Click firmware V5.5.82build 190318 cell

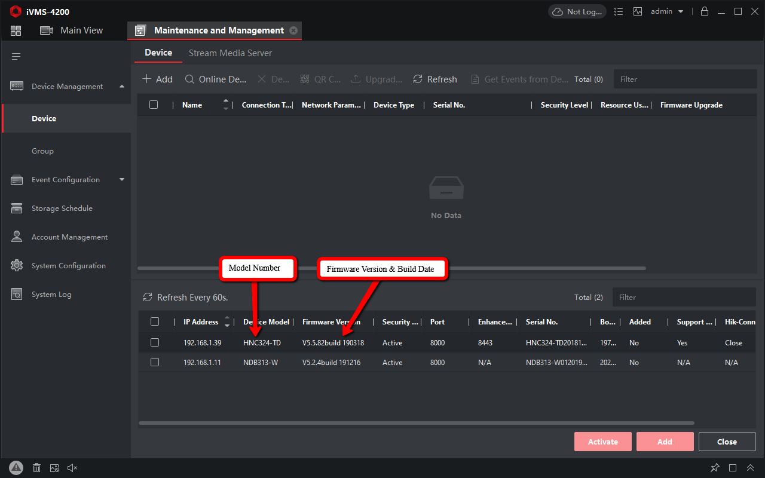[333, 343]
